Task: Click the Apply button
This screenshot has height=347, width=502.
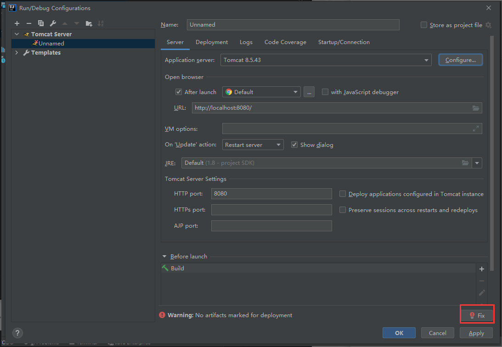Action: 476,333
